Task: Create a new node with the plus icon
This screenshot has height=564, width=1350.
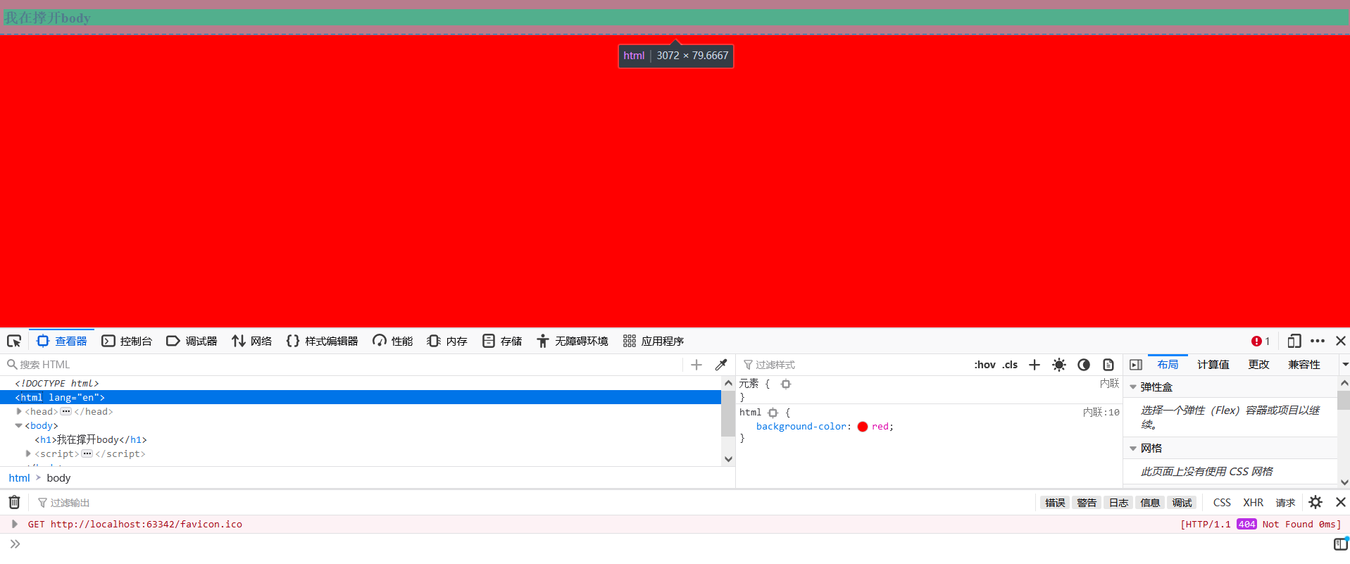Action: coord(696,365)
